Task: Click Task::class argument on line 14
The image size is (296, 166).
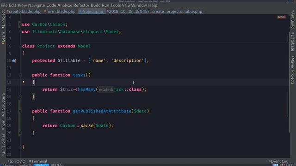Action: click(128, 89)
